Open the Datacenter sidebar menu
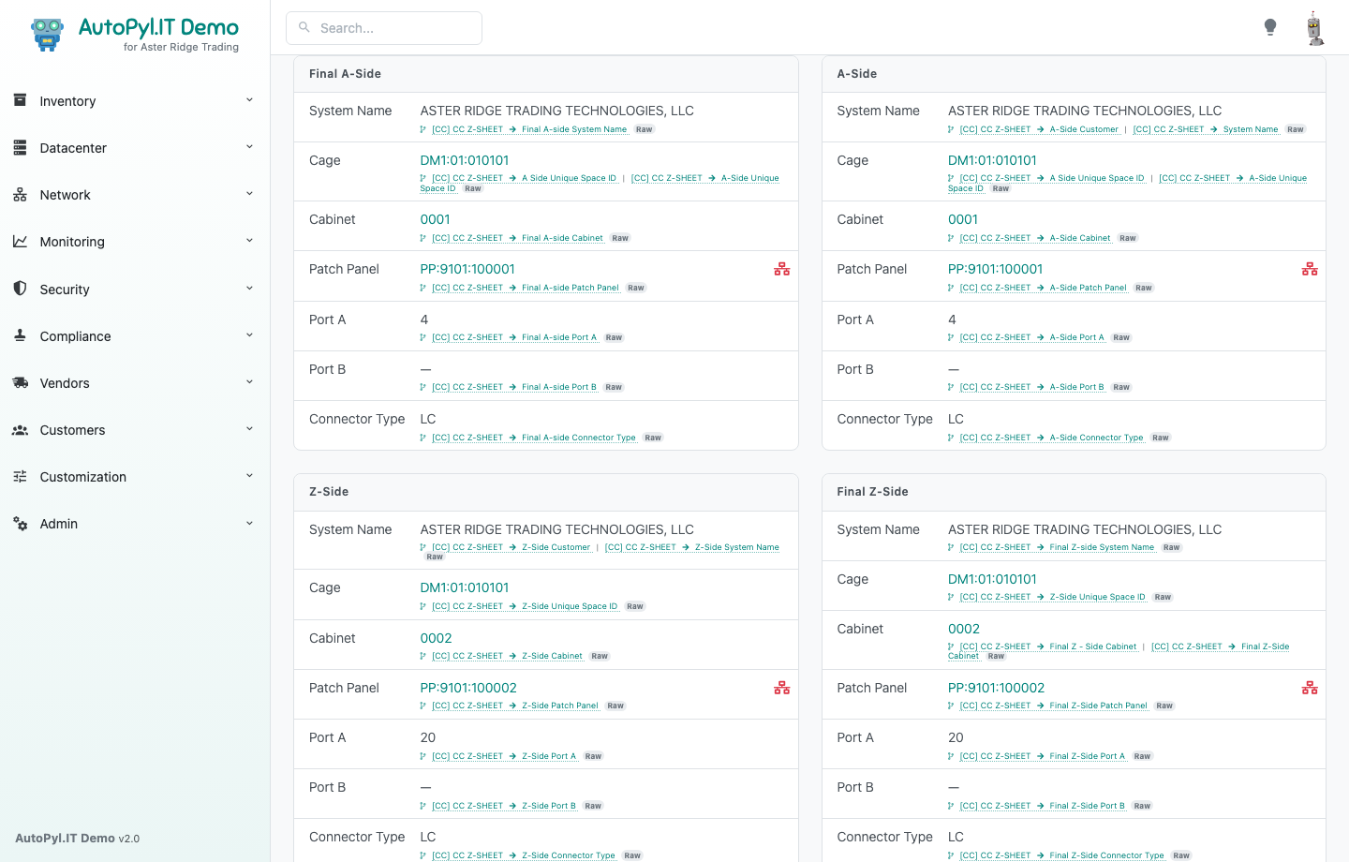The width and height of the screenshot is (1349, 862). (135, 147)
